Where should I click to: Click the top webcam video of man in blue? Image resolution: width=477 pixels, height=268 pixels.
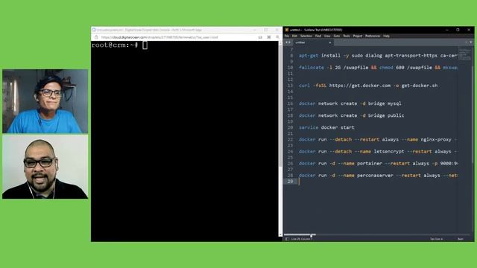45,101
